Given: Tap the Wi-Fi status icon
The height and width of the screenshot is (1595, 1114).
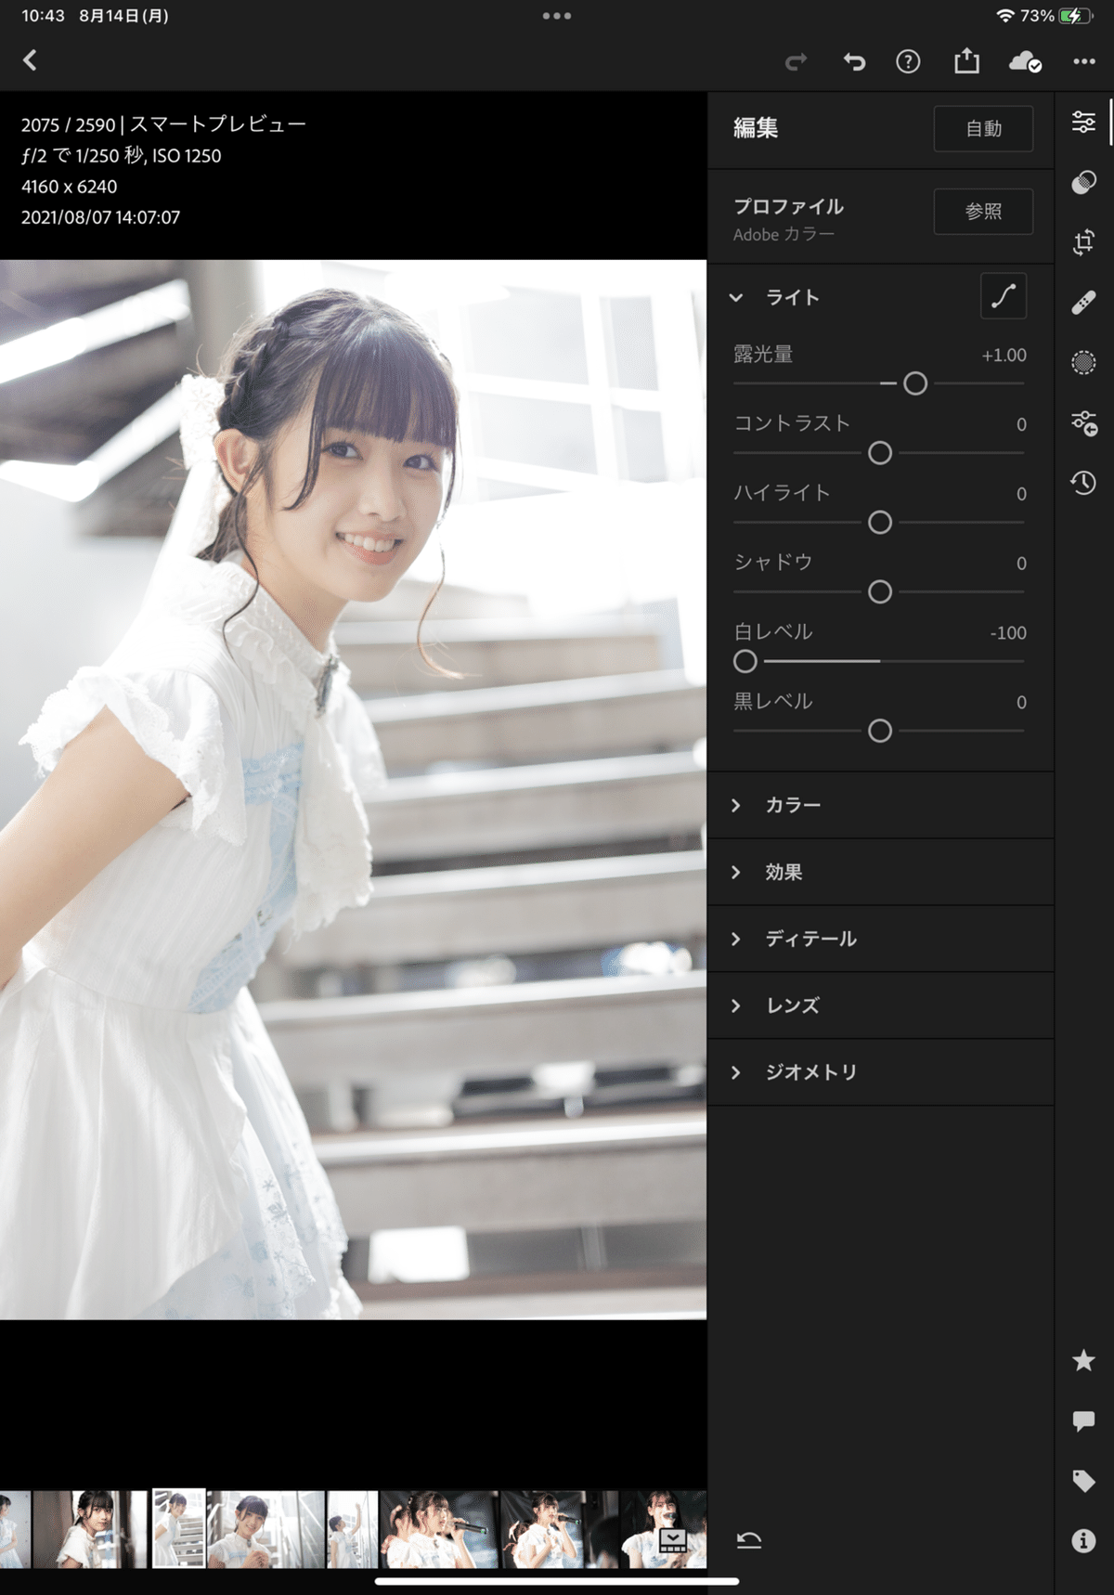Looking at the screenshot, I should click(x=1004, y=16).
